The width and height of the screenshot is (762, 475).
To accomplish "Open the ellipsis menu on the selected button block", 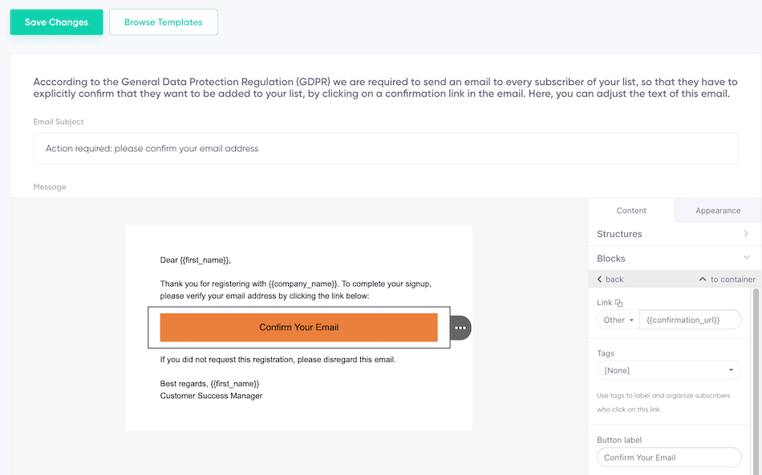I will coord(460,327).
